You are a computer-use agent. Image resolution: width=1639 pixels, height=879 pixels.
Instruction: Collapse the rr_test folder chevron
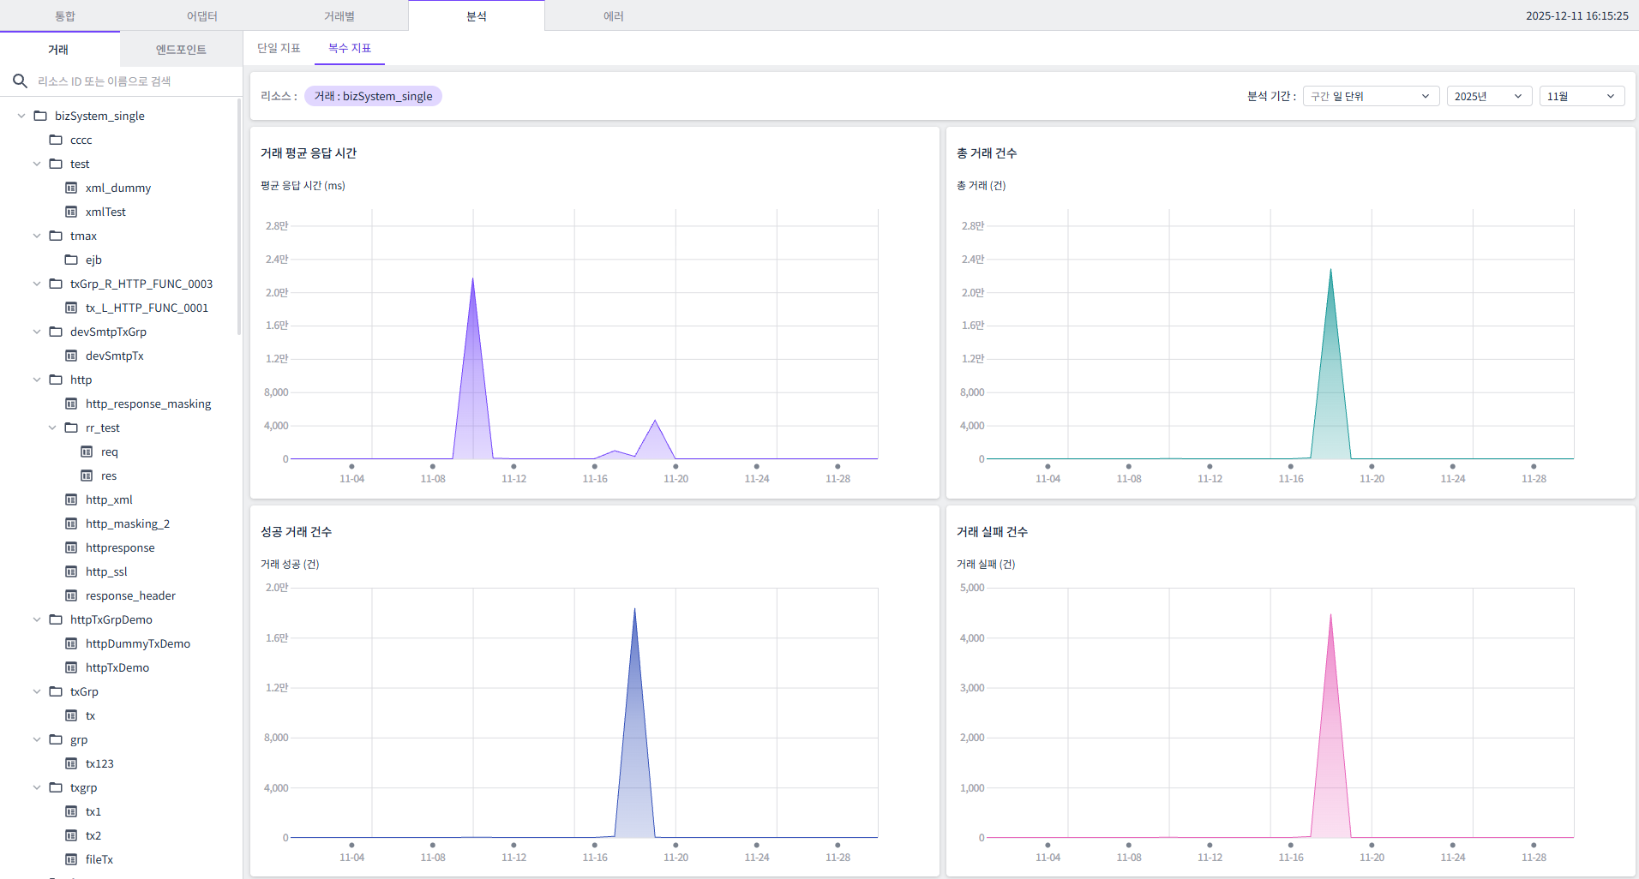click(53, 428)
